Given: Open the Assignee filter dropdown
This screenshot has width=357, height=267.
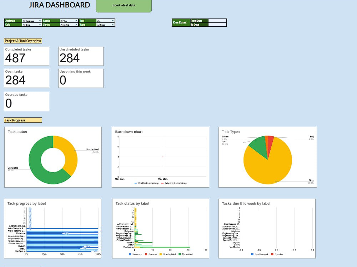Looking at the screenshot, I should click(x=32, y=21).
